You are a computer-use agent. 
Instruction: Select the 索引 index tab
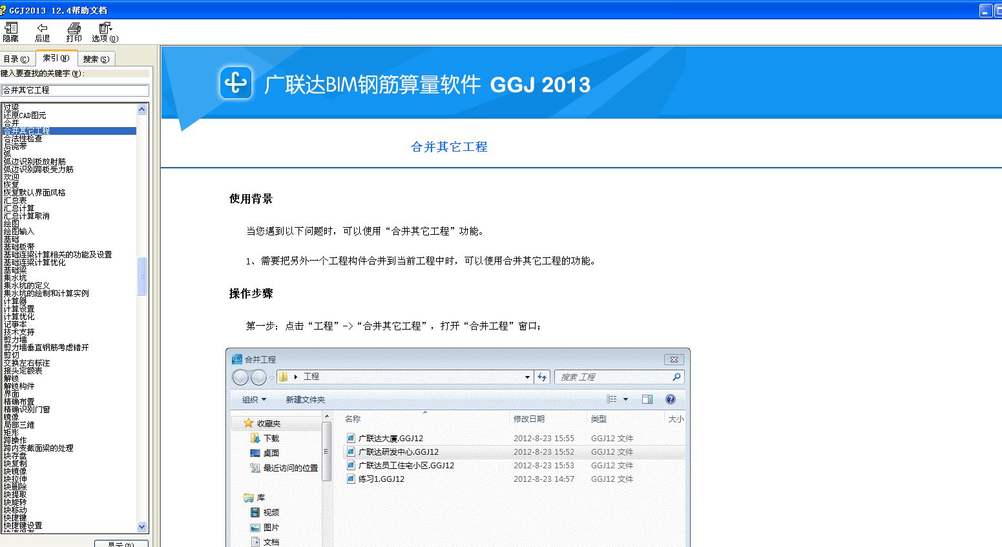tap(56, 58)
